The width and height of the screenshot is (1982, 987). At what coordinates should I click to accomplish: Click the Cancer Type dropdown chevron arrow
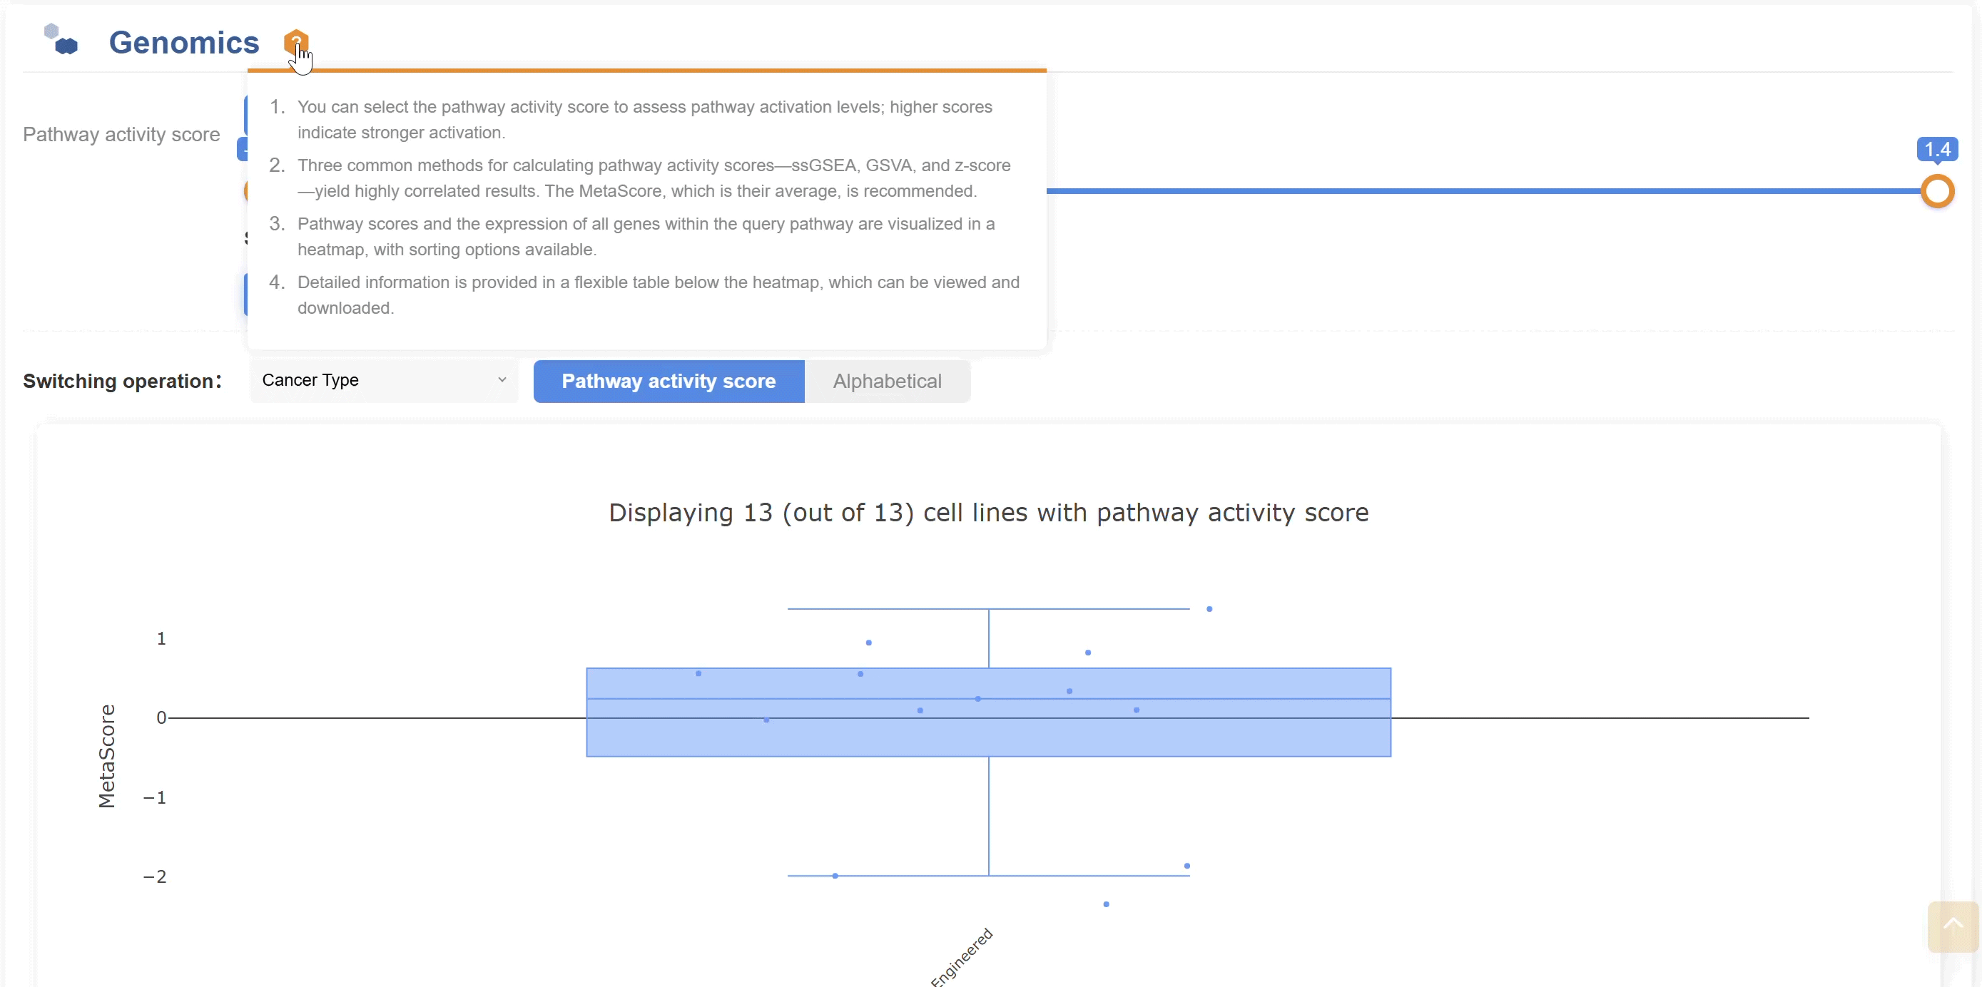pos(502,380)
